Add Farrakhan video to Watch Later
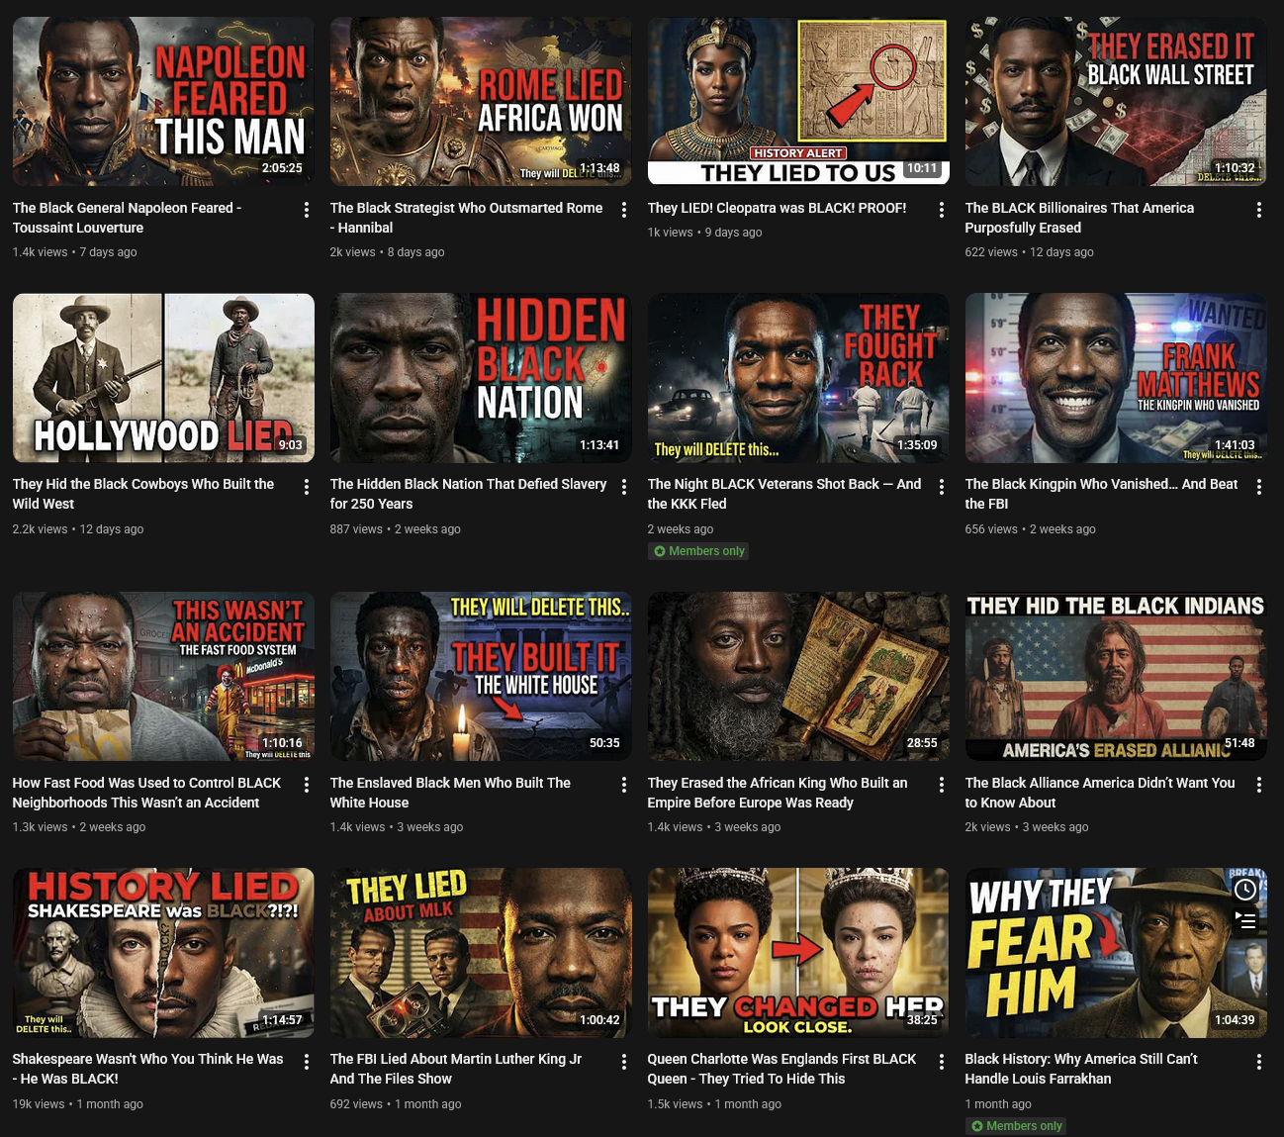1284x1137 pixels. click(1245, 890)
